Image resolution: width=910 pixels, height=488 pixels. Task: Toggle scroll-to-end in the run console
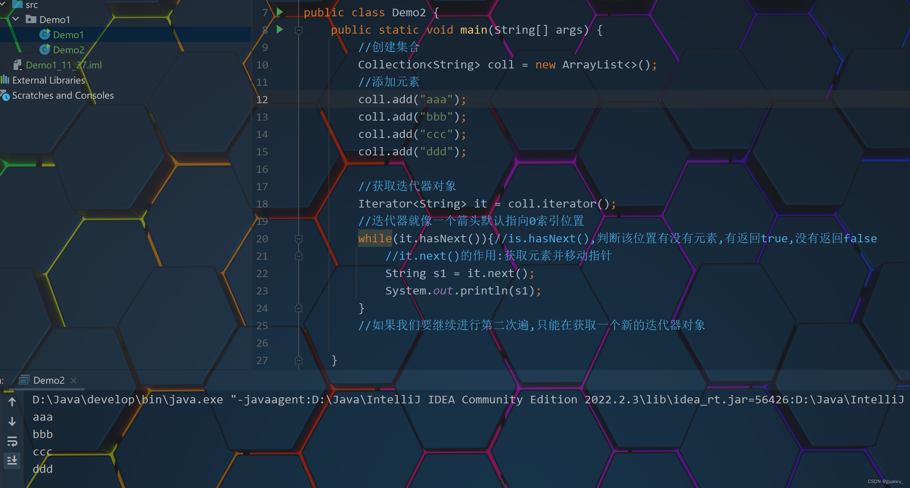point(12,460)
